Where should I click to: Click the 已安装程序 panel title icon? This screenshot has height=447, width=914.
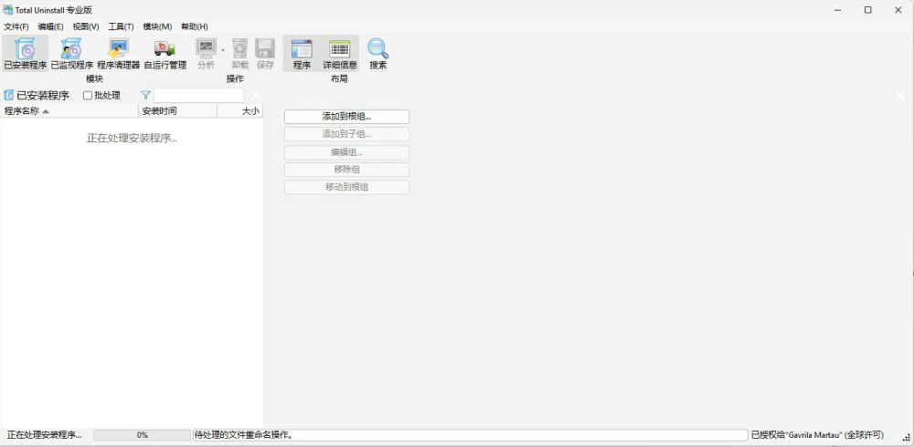click(x=9, y=95)
